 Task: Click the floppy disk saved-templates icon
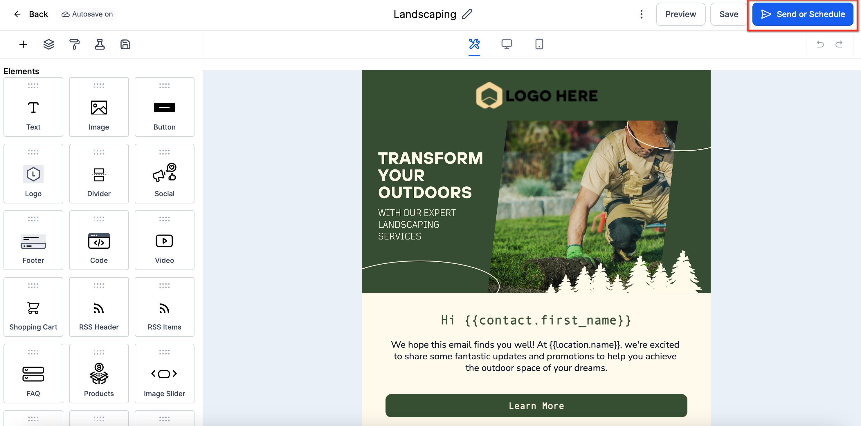(x=125, y=44)
